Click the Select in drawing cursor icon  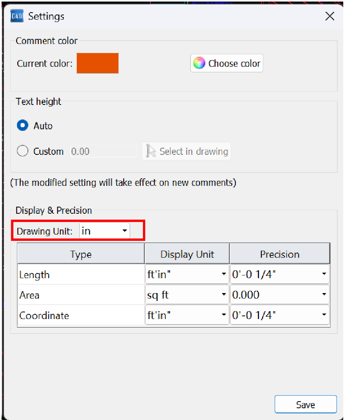click(151, 151)
